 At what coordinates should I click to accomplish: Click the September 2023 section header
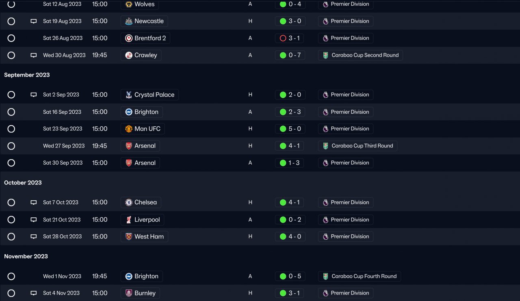[x=27, y=75]
